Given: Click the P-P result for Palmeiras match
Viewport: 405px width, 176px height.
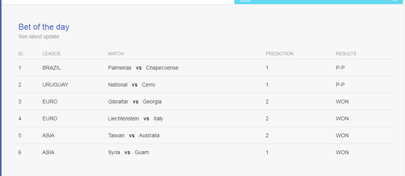Looking at the screenshot, I should [x=340, y=68].
